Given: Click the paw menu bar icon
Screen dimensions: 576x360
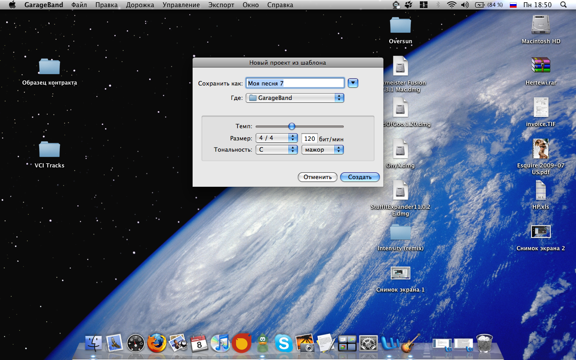Looking at the screenshot, I should pyautogui.click(x=409, y=5).
